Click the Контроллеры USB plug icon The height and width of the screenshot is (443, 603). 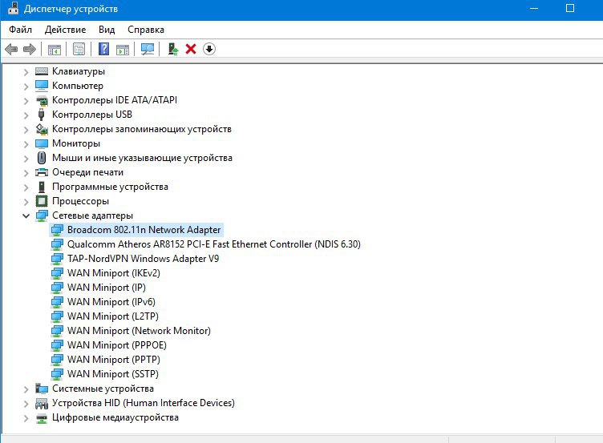pyautogui.click(x=42, y=115)
